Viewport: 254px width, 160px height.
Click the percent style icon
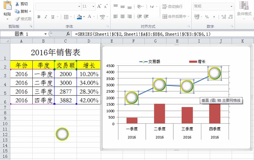[x=207, y=17]
